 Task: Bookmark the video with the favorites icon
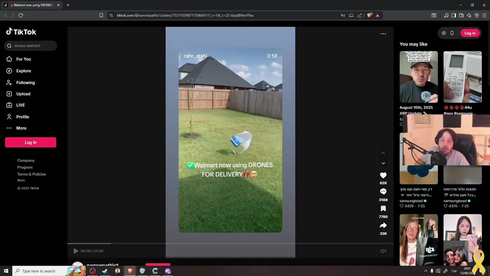[383, 209]
